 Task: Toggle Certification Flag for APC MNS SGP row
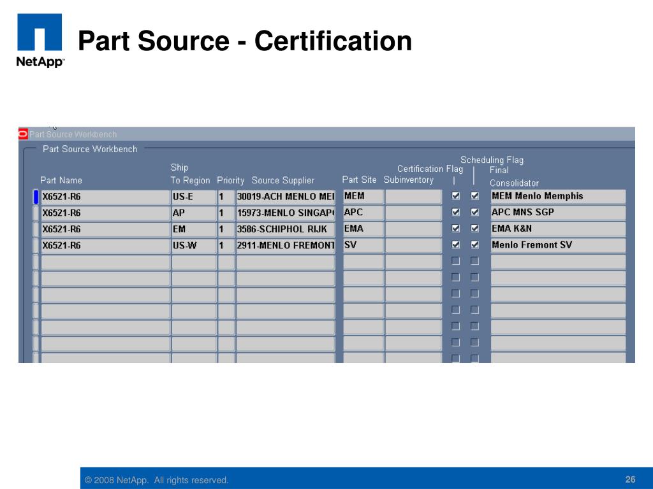coord(455,212)
